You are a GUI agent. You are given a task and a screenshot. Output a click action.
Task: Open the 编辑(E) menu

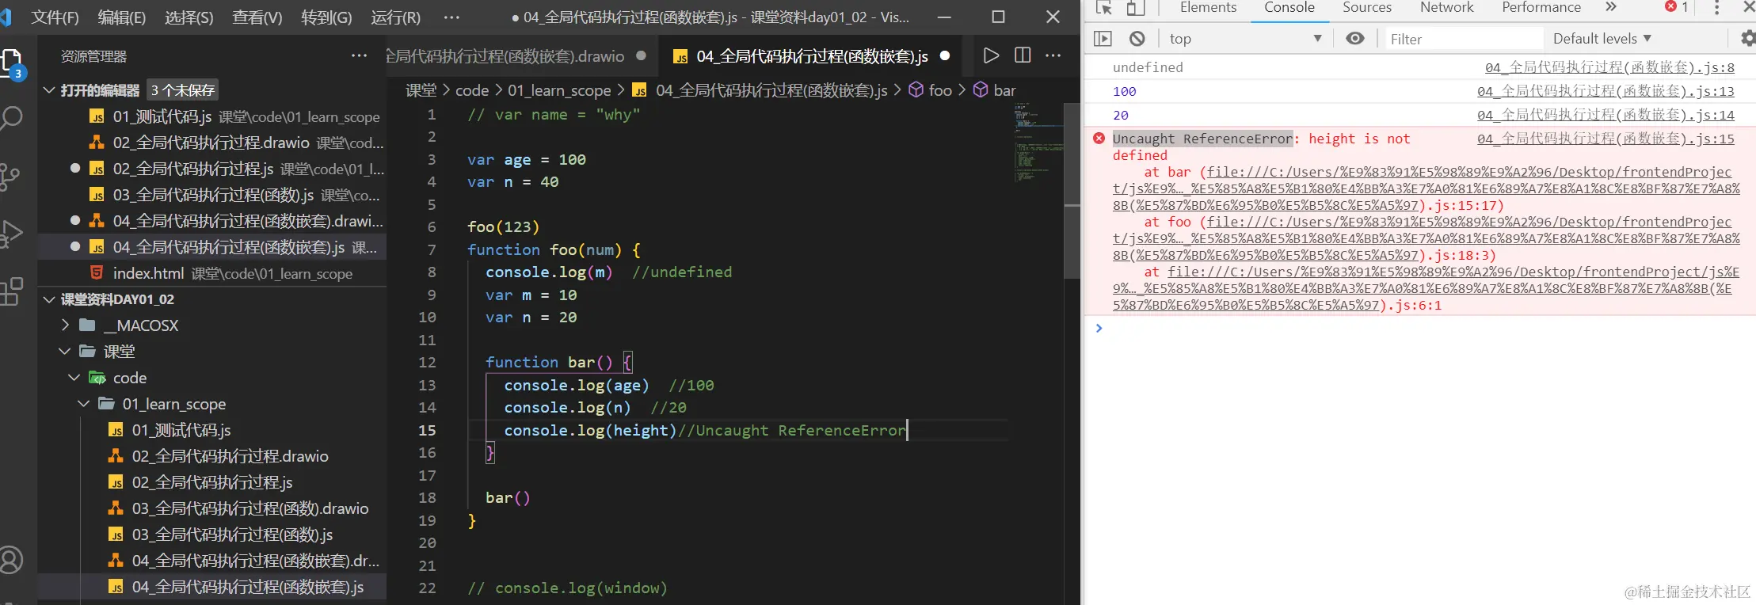point(122,17)
